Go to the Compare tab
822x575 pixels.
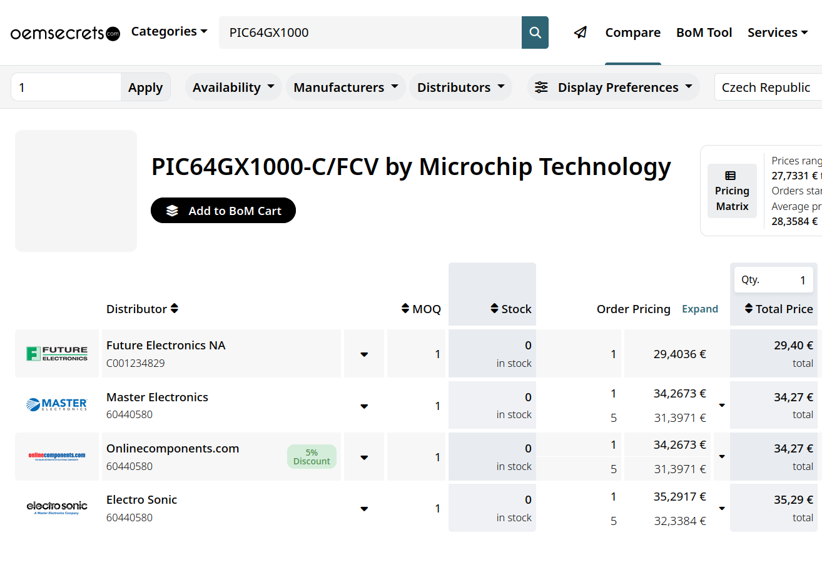click(x=633, y=32)
